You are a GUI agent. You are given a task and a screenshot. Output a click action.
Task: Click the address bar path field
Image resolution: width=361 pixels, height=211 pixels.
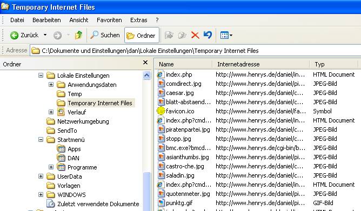pyautogui.click(x=196, y=51)
